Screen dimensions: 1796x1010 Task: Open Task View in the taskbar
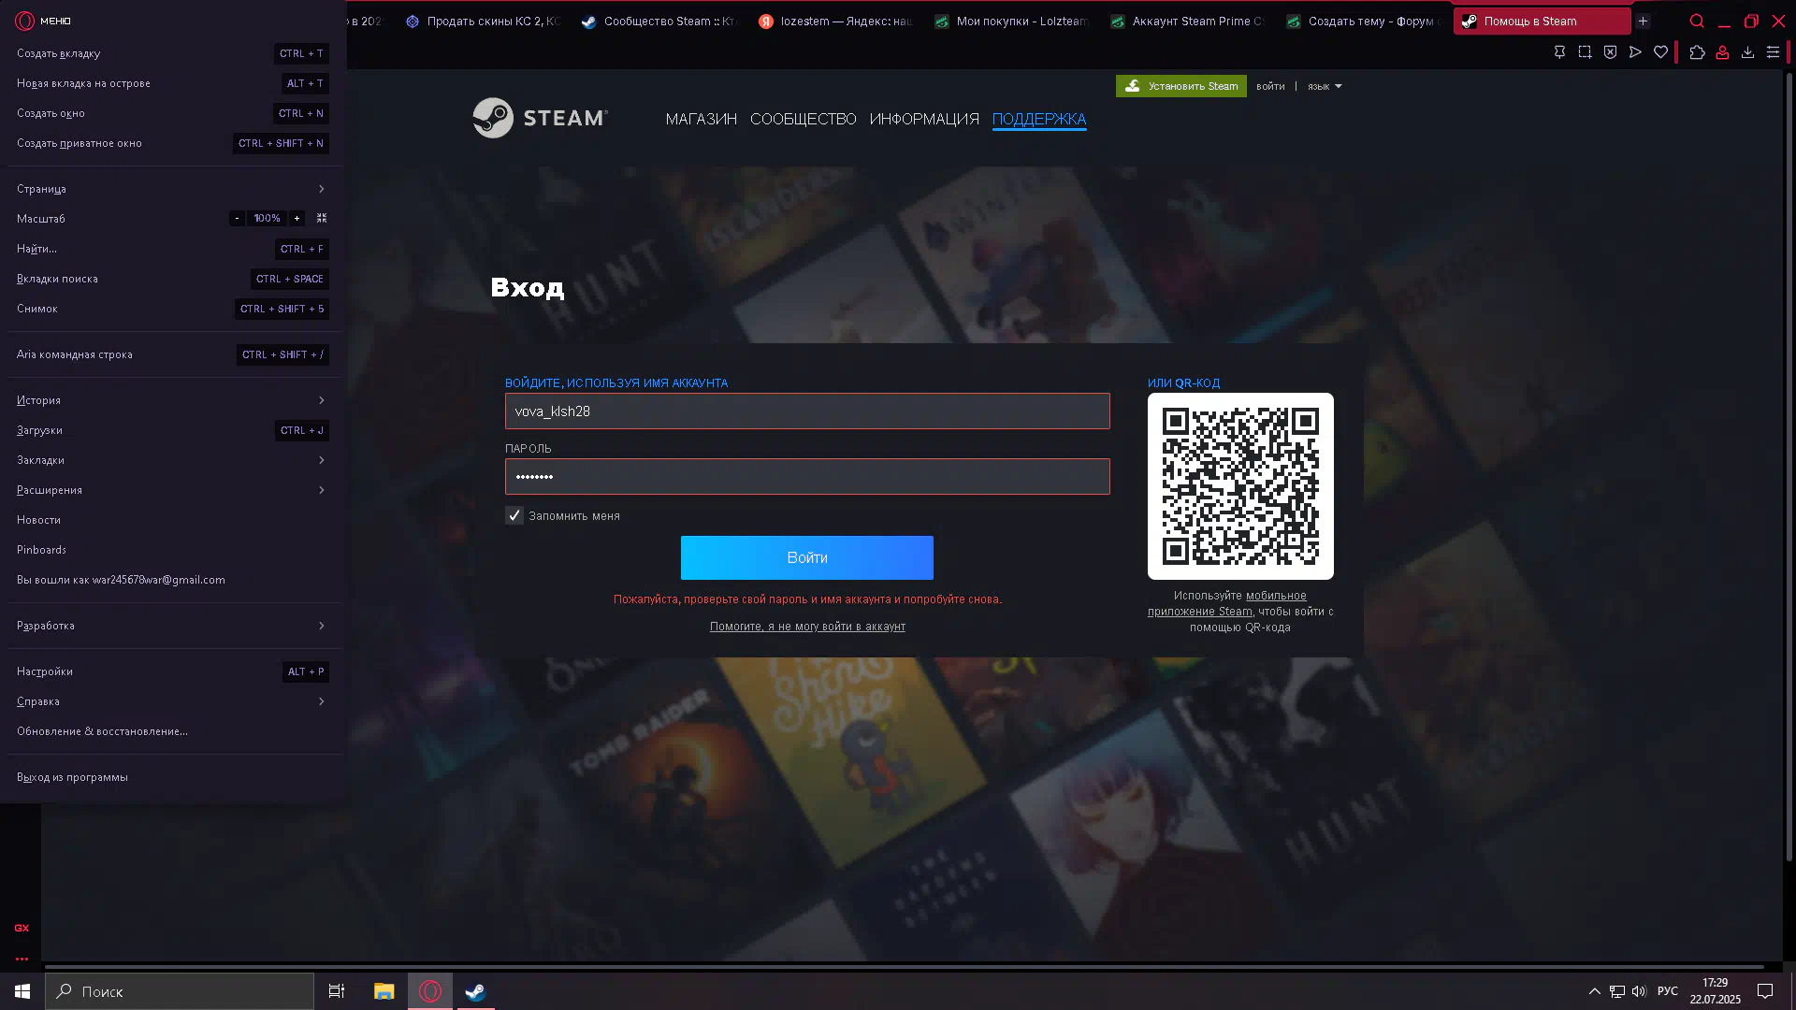[337, 991]
